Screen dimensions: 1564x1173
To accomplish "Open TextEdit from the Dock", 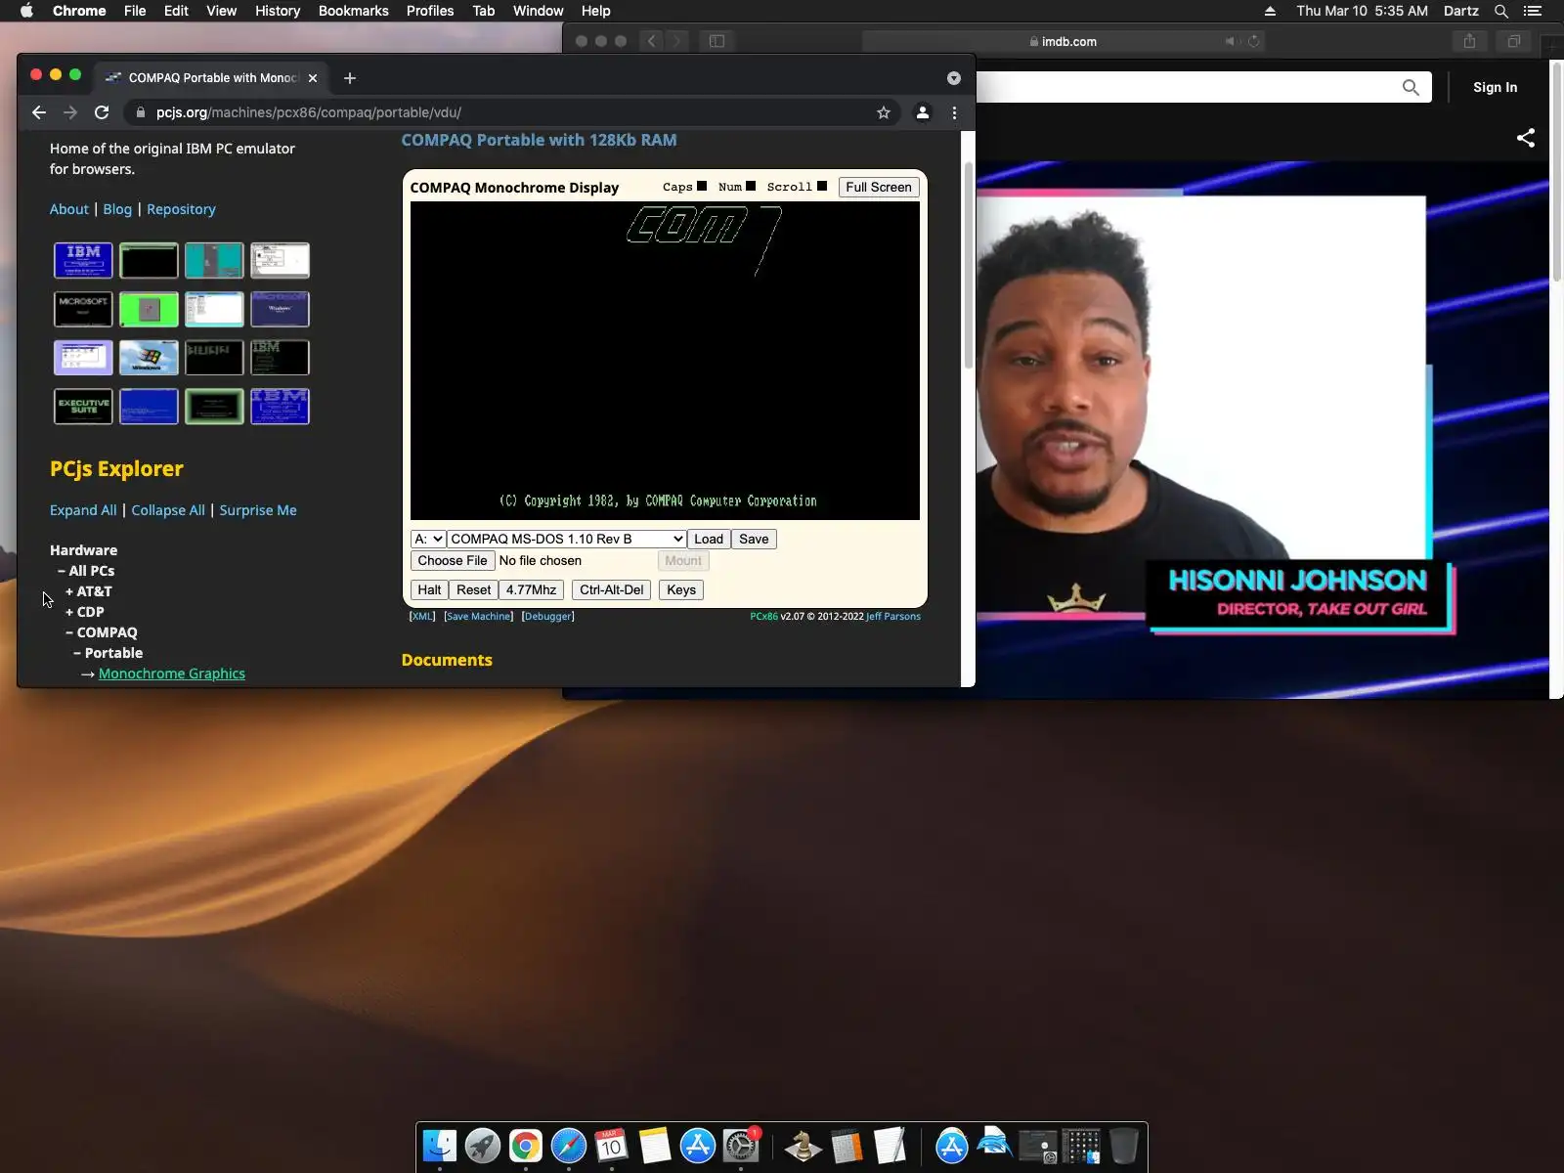I will click(890, 1146).
